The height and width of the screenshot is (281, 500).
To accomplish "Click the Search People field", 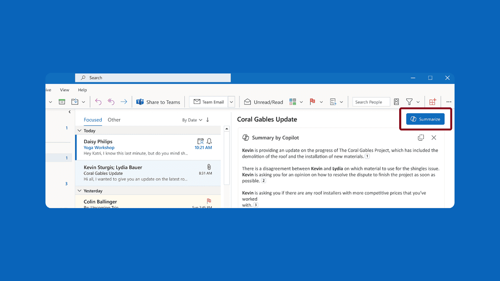I will coord(371,102).
